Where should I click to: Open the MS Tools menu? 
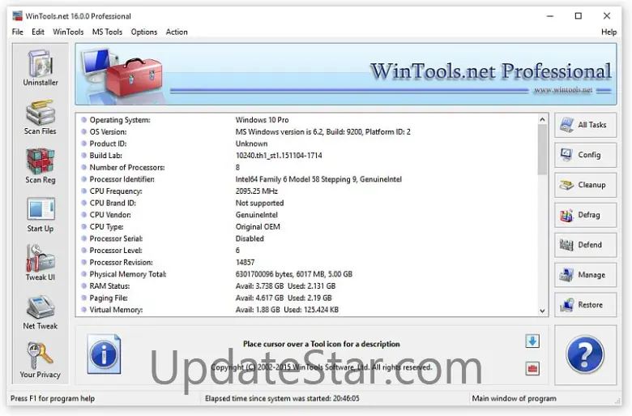coord(107,32)
